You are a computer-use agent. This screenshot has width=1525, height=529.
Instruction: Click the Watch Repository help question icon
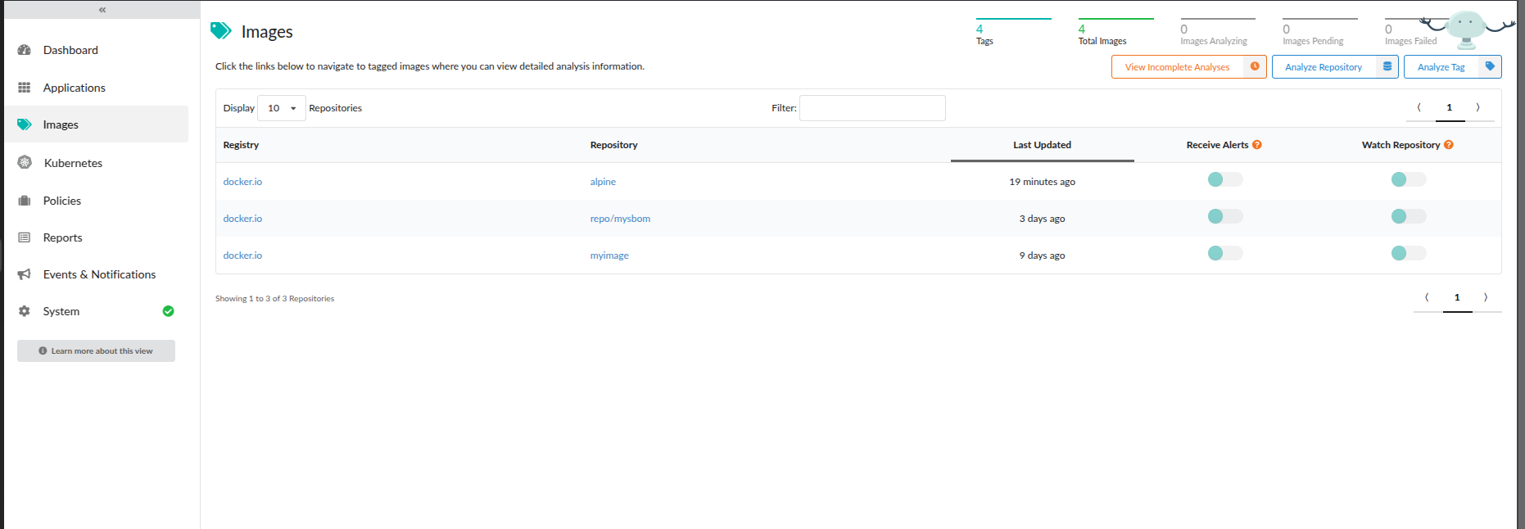[x=1449, y=145]
